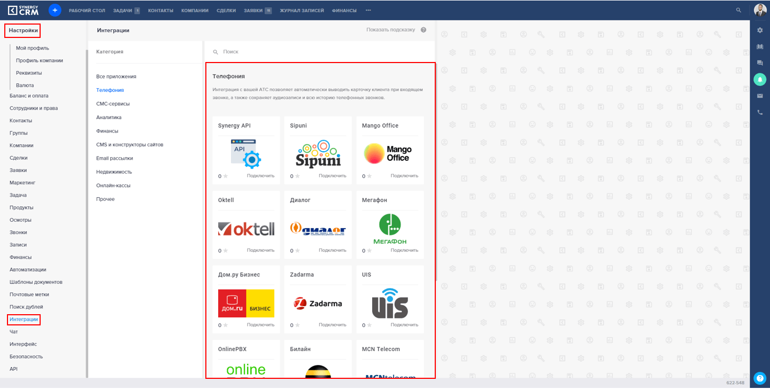Click Подключить on the Мегафон card
This screenshot has width=770, height=389.
404,251
